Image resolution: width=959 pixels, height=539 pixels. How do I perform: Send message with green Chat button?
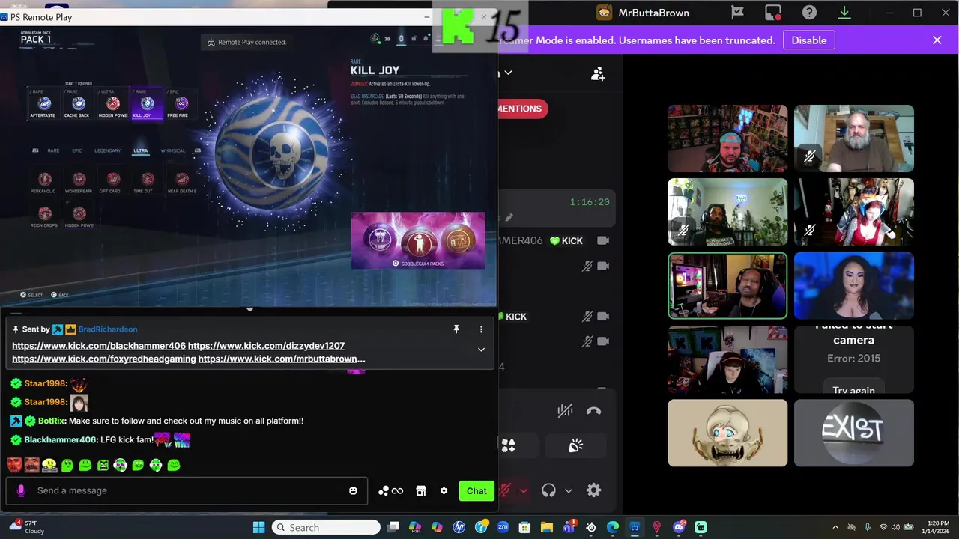point(477,490)
